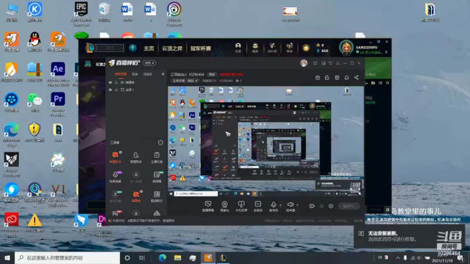Click the 无法安装更新 notification
The height and width of the screenshot is (264, 470).
pos(409,236)
